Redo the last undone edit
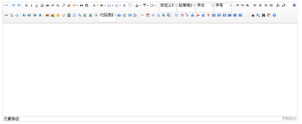This screenshot has width=302, height=124. coord(19,5)
